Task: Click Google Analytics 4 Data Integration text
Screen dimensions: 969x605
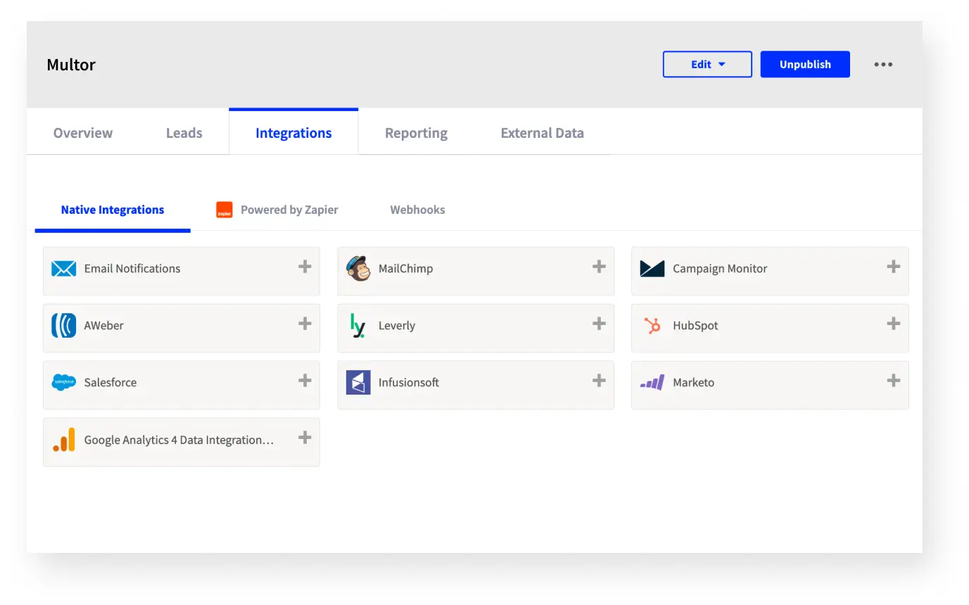Action: tap(179, 440)
